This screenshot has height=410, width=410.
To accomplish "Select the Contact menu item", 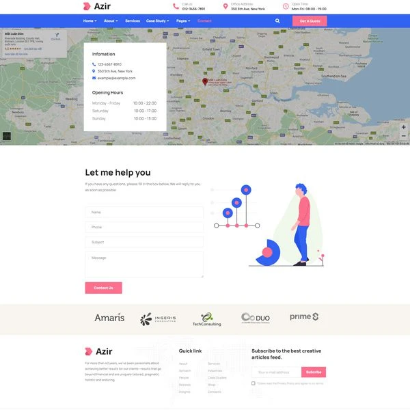I will pos(204,21).
